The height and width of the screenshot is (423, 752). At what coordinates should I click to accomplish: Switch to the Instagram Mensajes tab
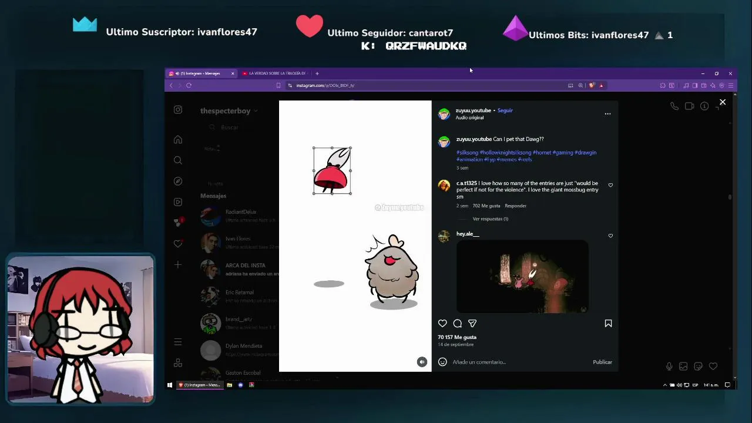point(201,73)
